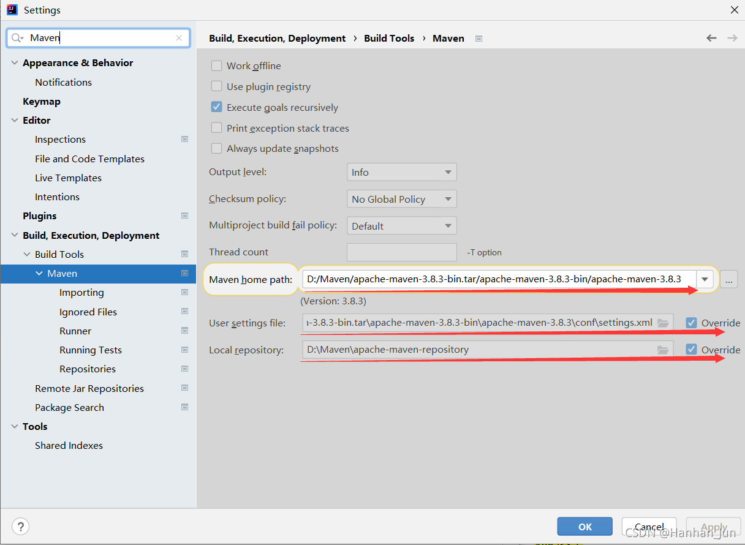This screenshot has height=545, width=745.
Task: Uncheck Execute goals recursively
Action: [x=216, y=107]
